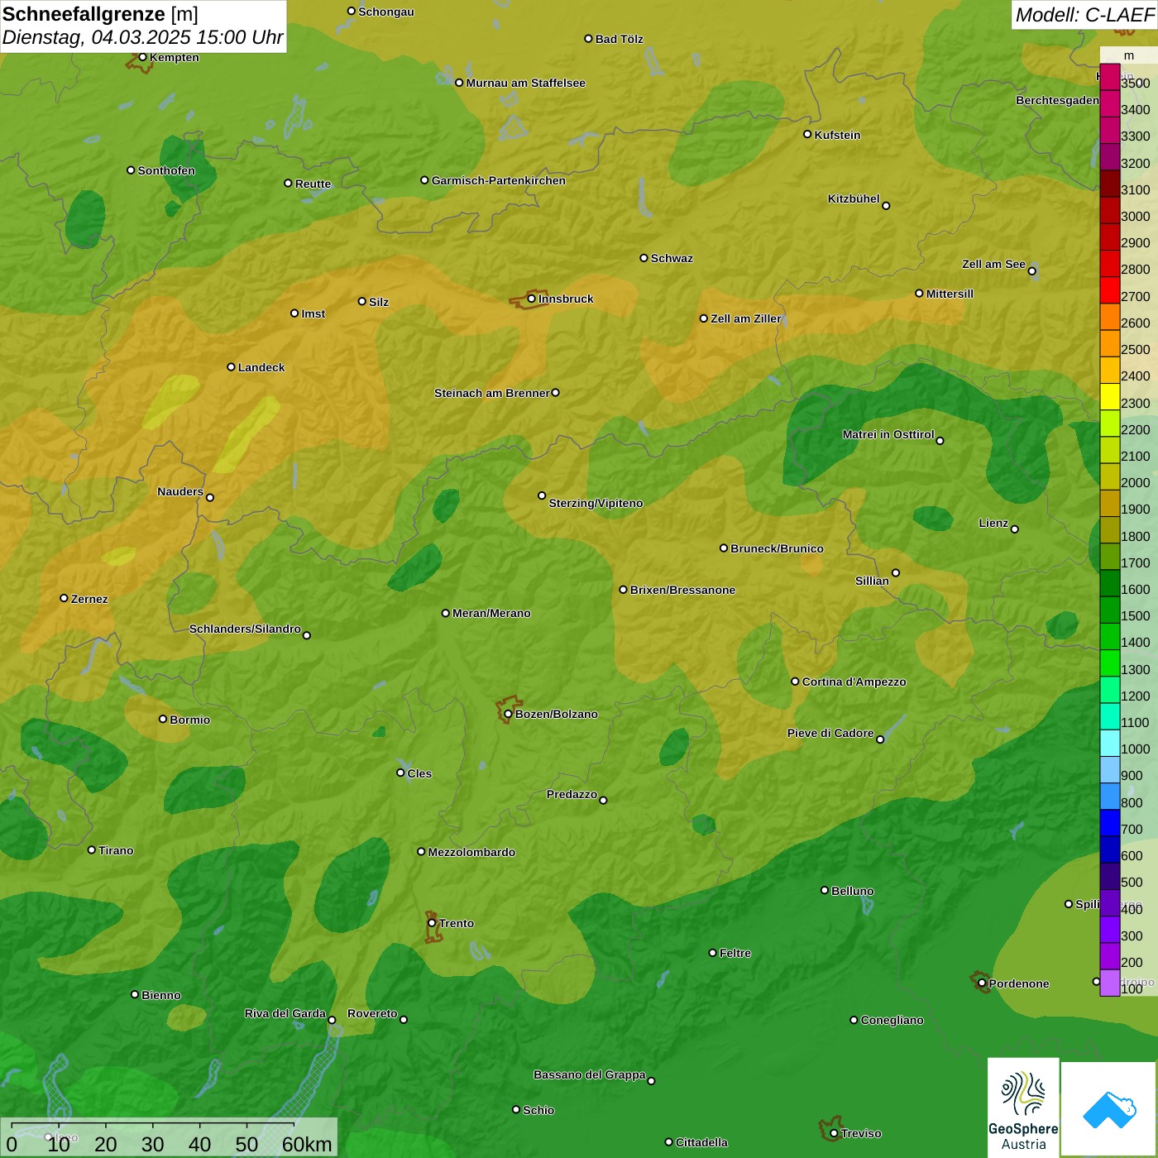Image resolution: width=1158 pixels, height=1158 pixels.
Task: Click the Schlanders/Silandro label
Action: point(245,629)
